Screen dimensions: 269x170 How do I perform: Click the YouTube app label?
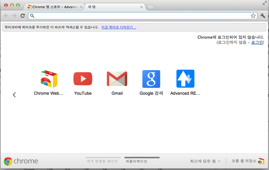click(83, 93)
